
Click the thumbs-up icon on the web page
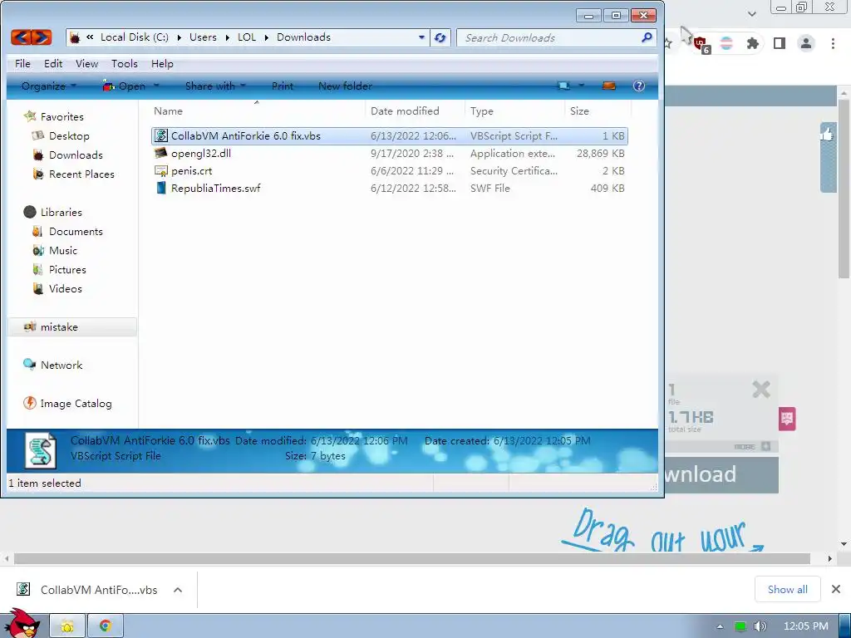(x=827, y=134)
